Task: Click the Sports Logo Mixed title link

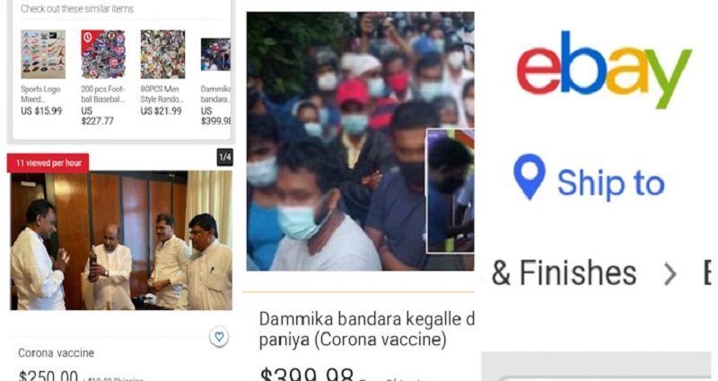Action: 40,94
